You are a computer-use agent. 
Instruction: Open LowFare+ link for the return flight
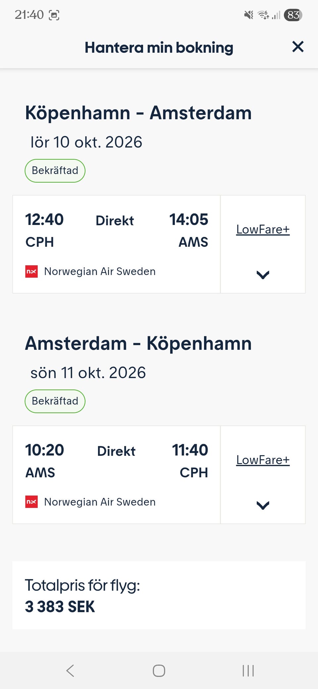coord(263,460)
